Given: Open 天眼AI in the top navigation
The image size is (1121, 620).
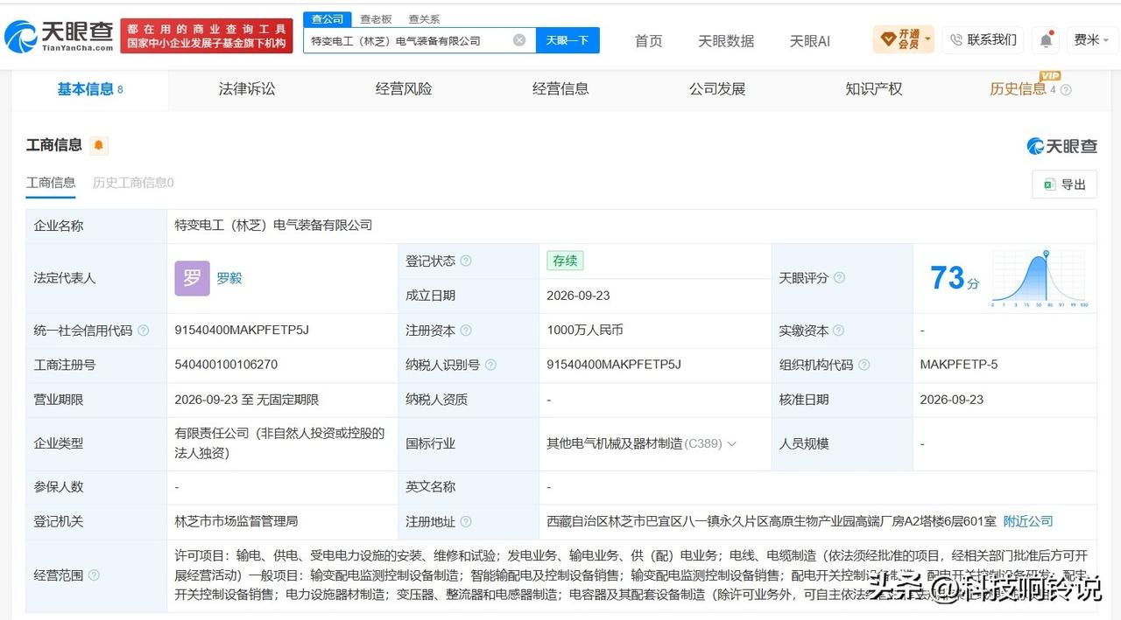Looking at the screenshot, I should [810, 41].
